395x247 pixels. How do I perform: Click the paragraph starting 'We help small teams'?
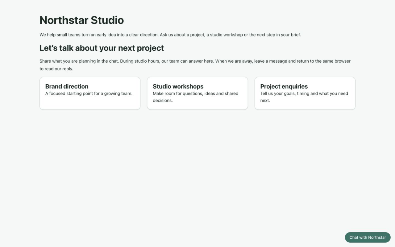(x=170, y=35)
